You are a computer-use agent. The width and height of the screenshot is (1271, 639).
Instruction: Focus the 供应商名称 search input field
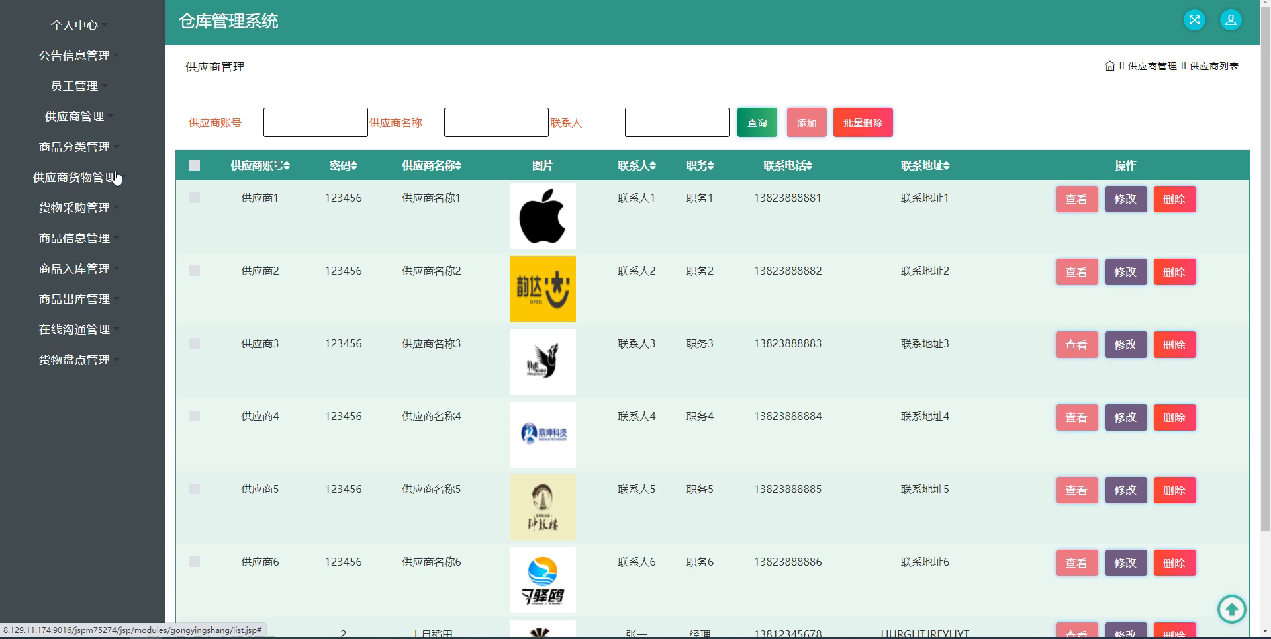tap(496, 122)
